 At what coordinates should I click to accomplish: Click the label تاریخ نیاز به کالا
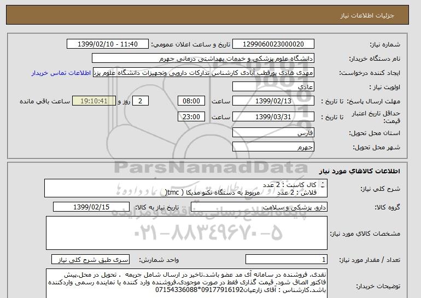[157, 207]
